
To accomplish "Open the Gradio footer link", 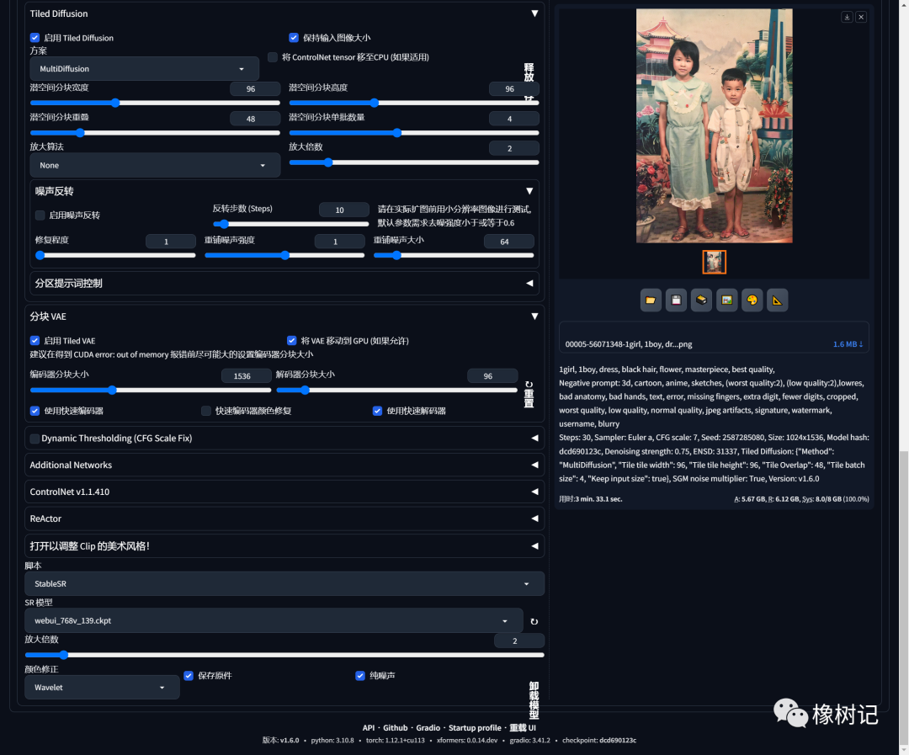I will 428,728.
